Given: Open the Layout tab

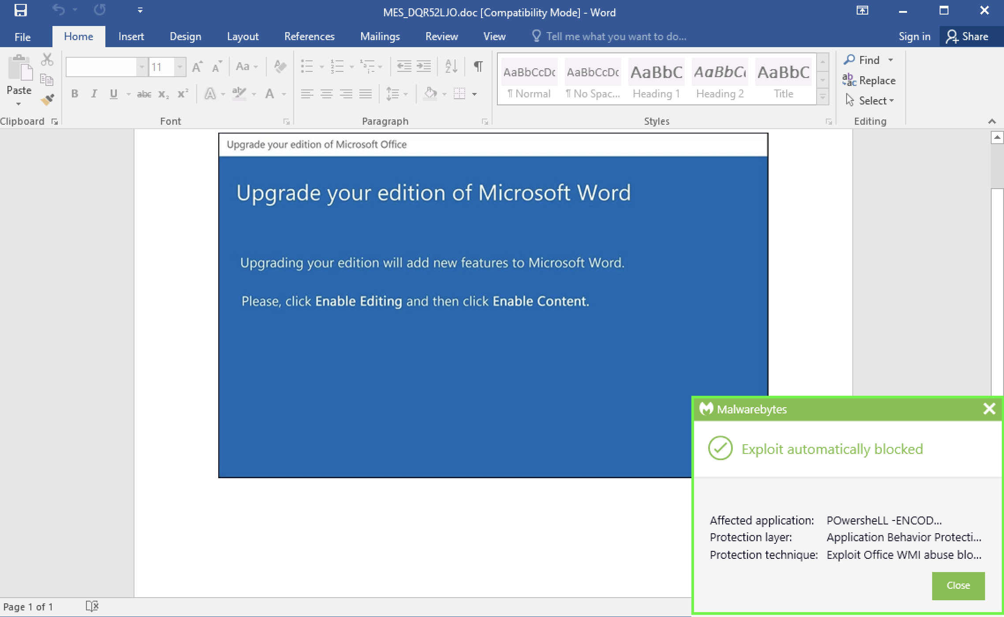Looking at the screenshot, I should click(x=243, y=37).
